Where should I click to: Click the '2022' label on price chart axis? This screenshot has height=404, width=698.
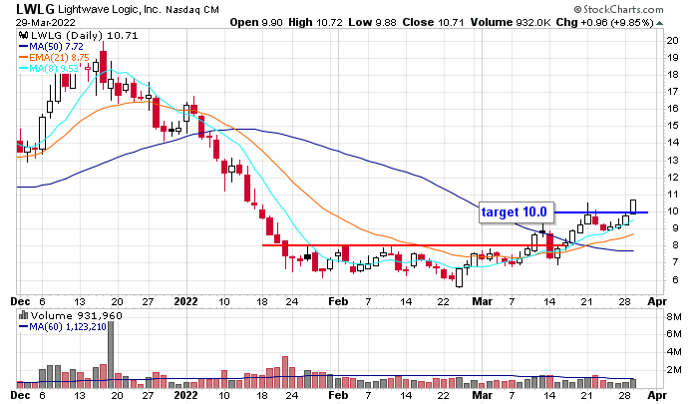[x=185, y=301]
